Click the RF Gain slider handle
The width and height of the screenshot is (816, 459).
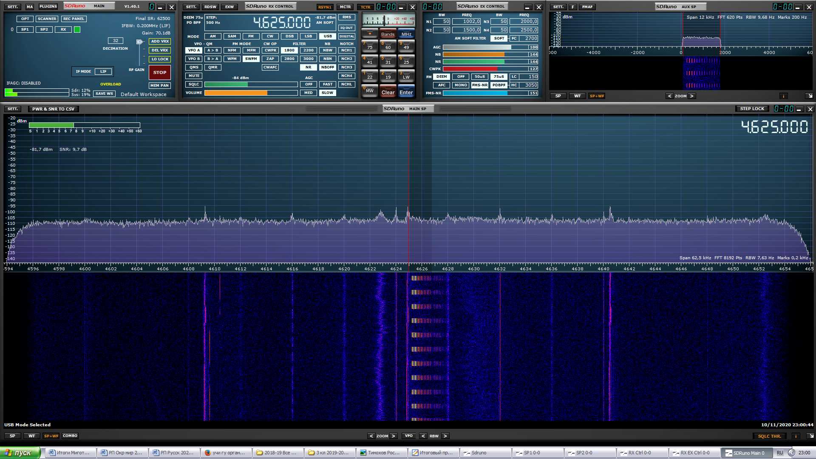(139, 42)
